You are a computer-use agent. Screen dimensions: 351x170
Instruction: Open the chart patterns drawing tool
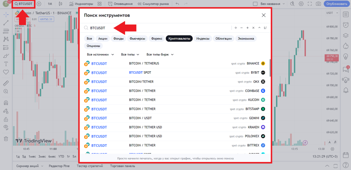click(6, 39)
